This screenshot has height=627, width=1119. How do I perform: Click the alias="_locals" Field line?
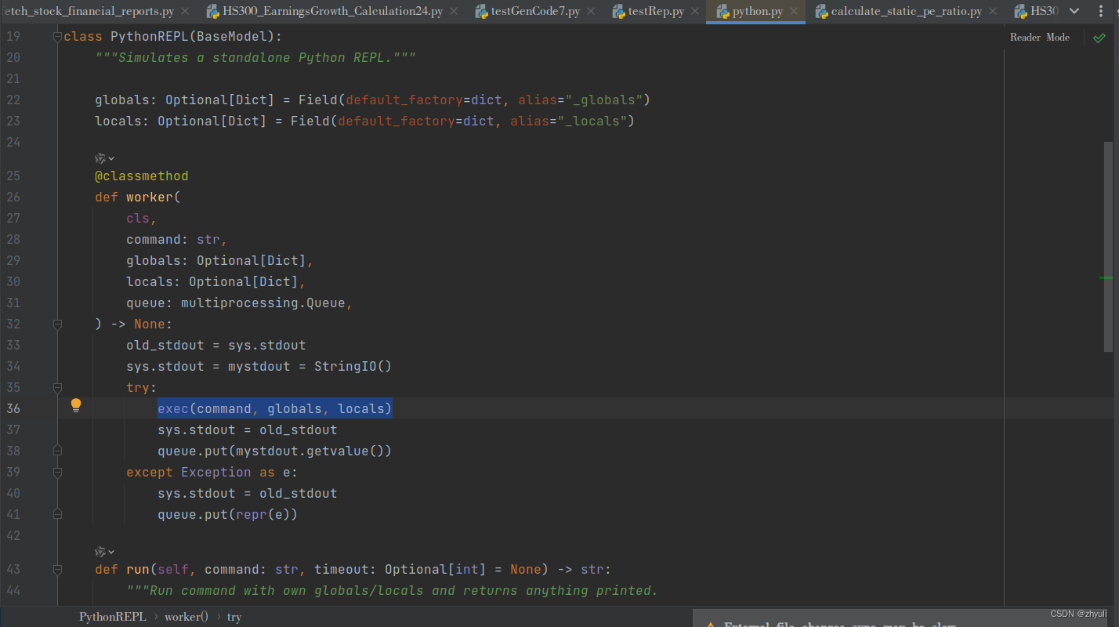pos(365,121)
